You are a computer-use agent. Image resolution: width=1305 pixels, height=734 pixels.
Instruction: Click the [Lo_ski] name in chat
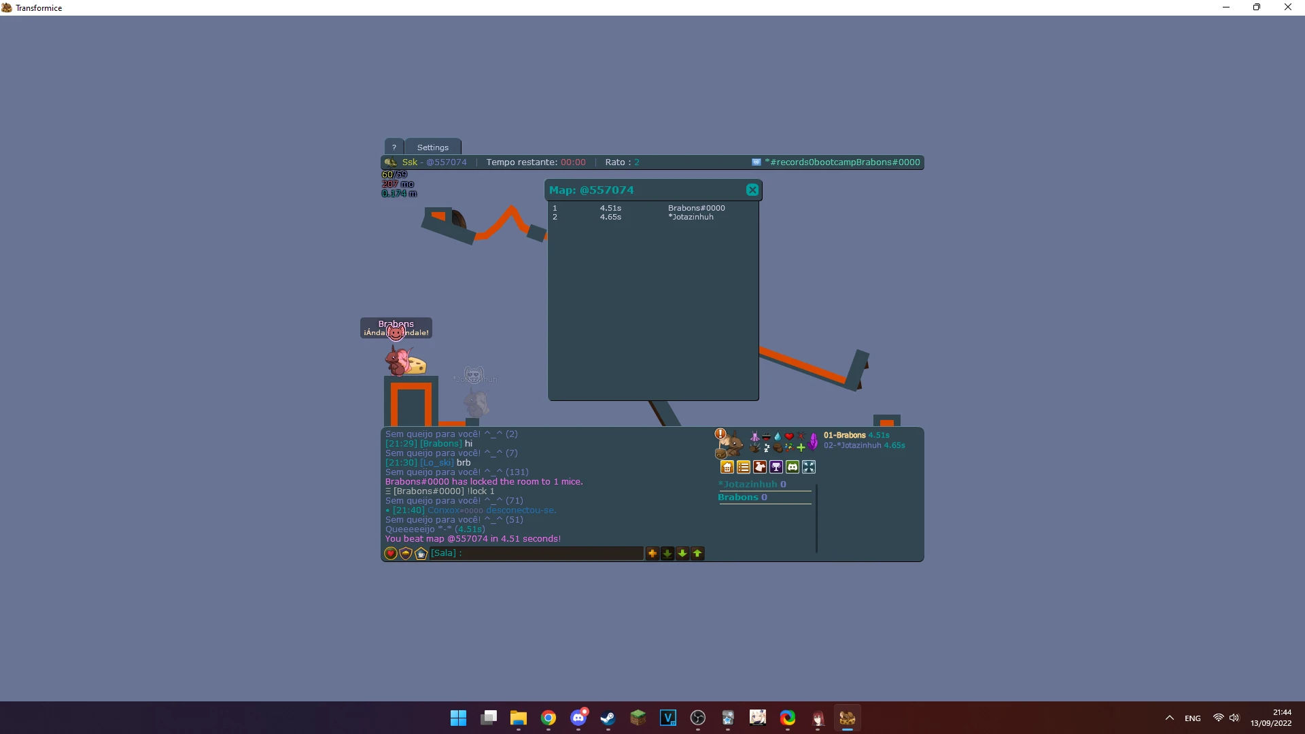[x=437, y=463]
